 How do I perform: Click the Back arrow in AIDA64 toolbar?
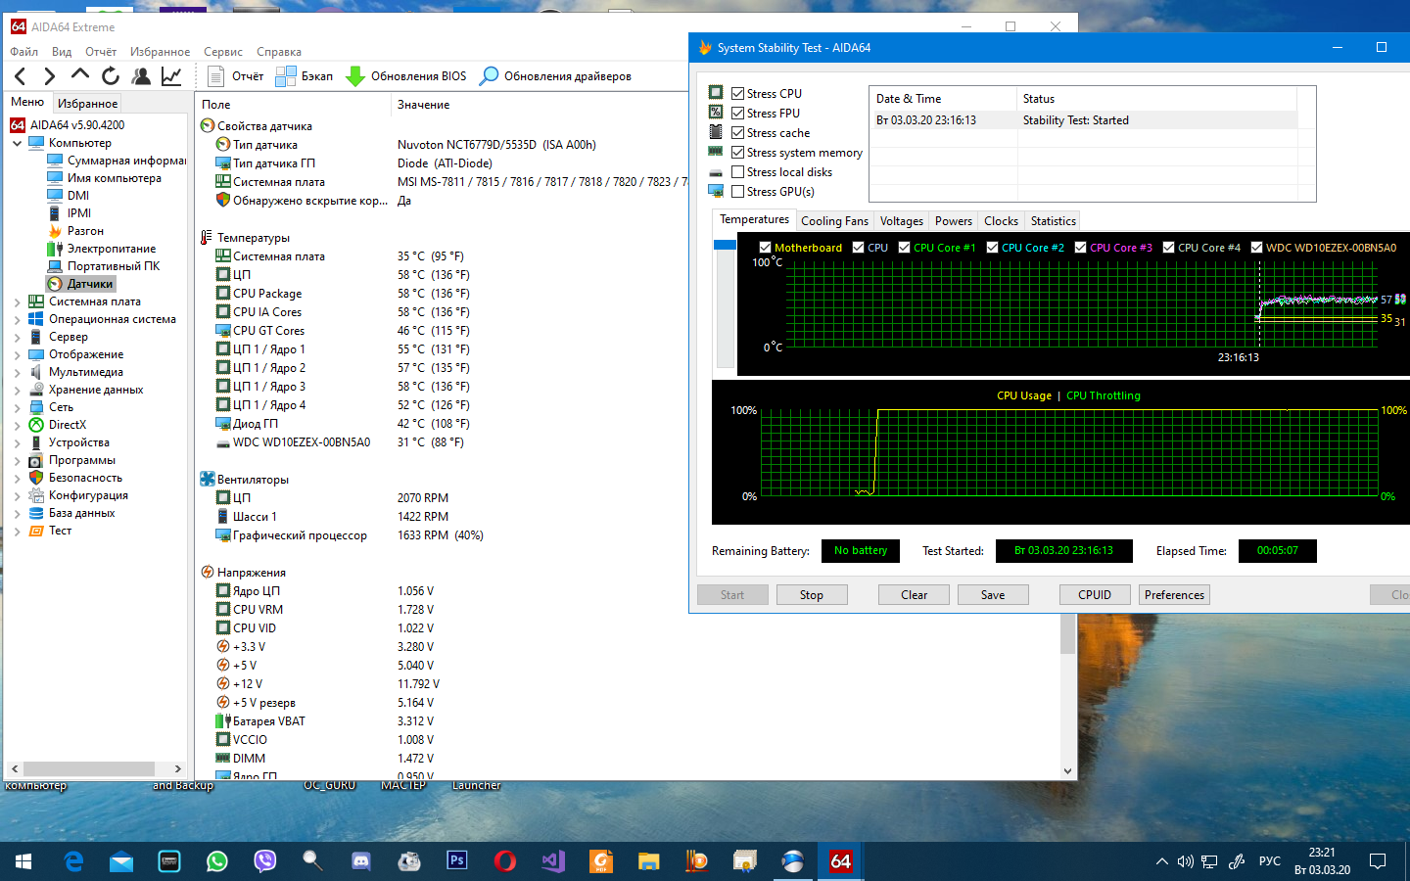pos(21,76)
